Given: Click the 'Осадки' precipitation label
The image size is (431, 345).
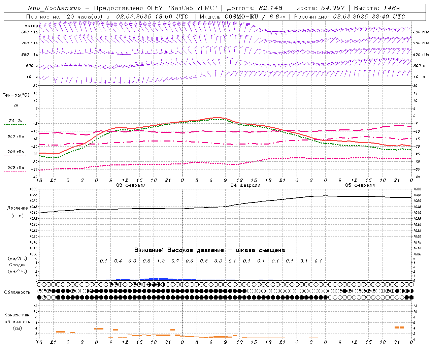Looking at the screenshot, I should [17, 265].
